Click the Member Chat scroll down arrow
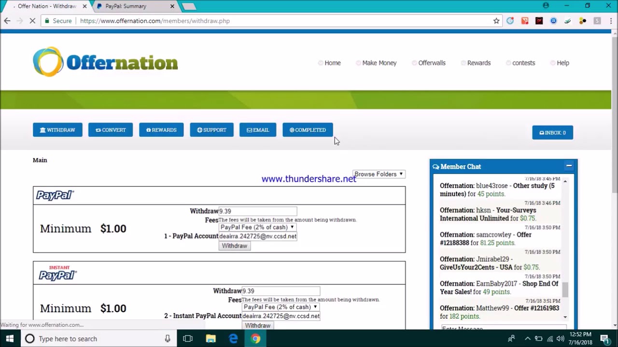The height and width of the screenshot is (347, 618). [x=565, y=317]
